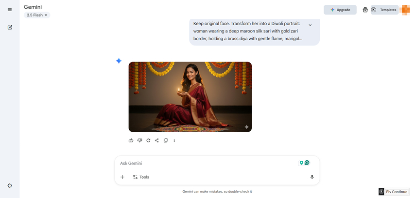The image size is (415, 198).
Task: Regenerate the response
Action: (x=148, y=140)
